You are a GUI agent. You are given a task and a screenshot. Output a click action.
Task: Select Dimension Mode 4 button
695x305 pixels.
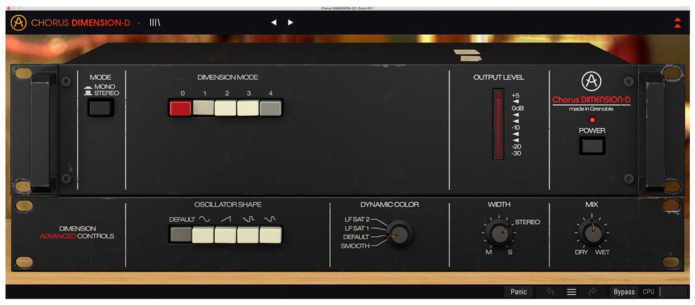tap(270, 108)
